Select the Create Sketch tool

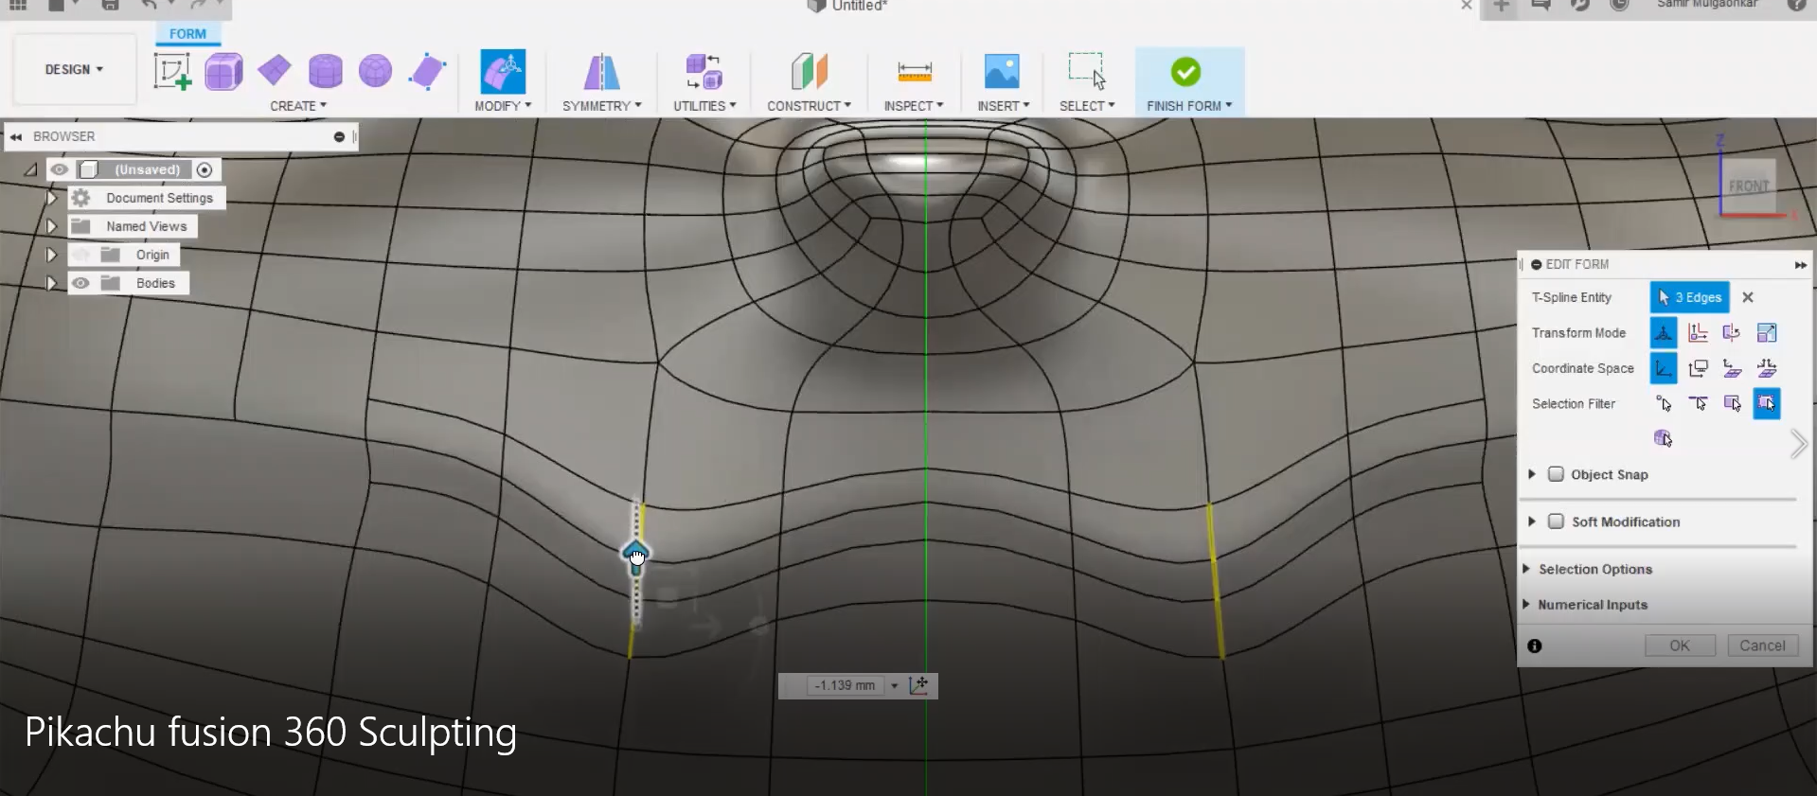point(172,72)
